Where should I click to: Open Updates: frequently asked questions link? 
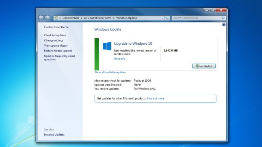[59, 58]
